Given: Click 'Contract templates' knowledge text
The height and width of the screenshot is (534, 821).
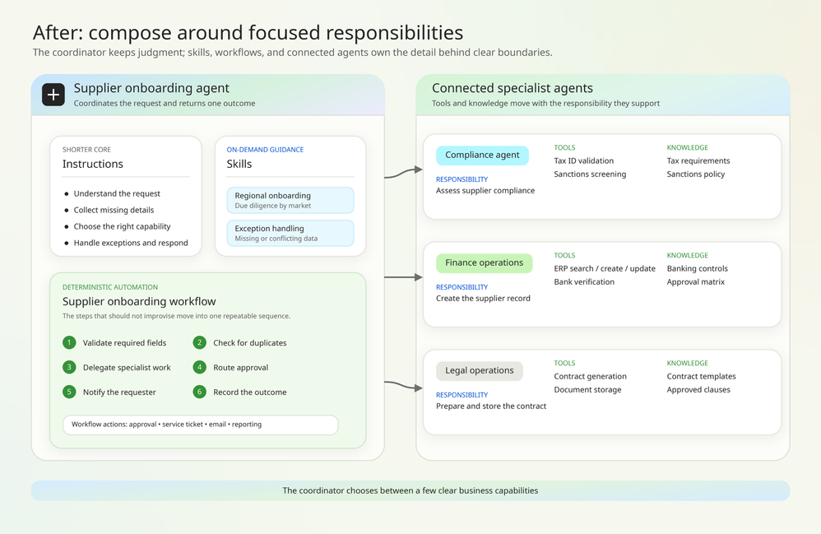Looking at the screenshot, I should click(701, 376).
